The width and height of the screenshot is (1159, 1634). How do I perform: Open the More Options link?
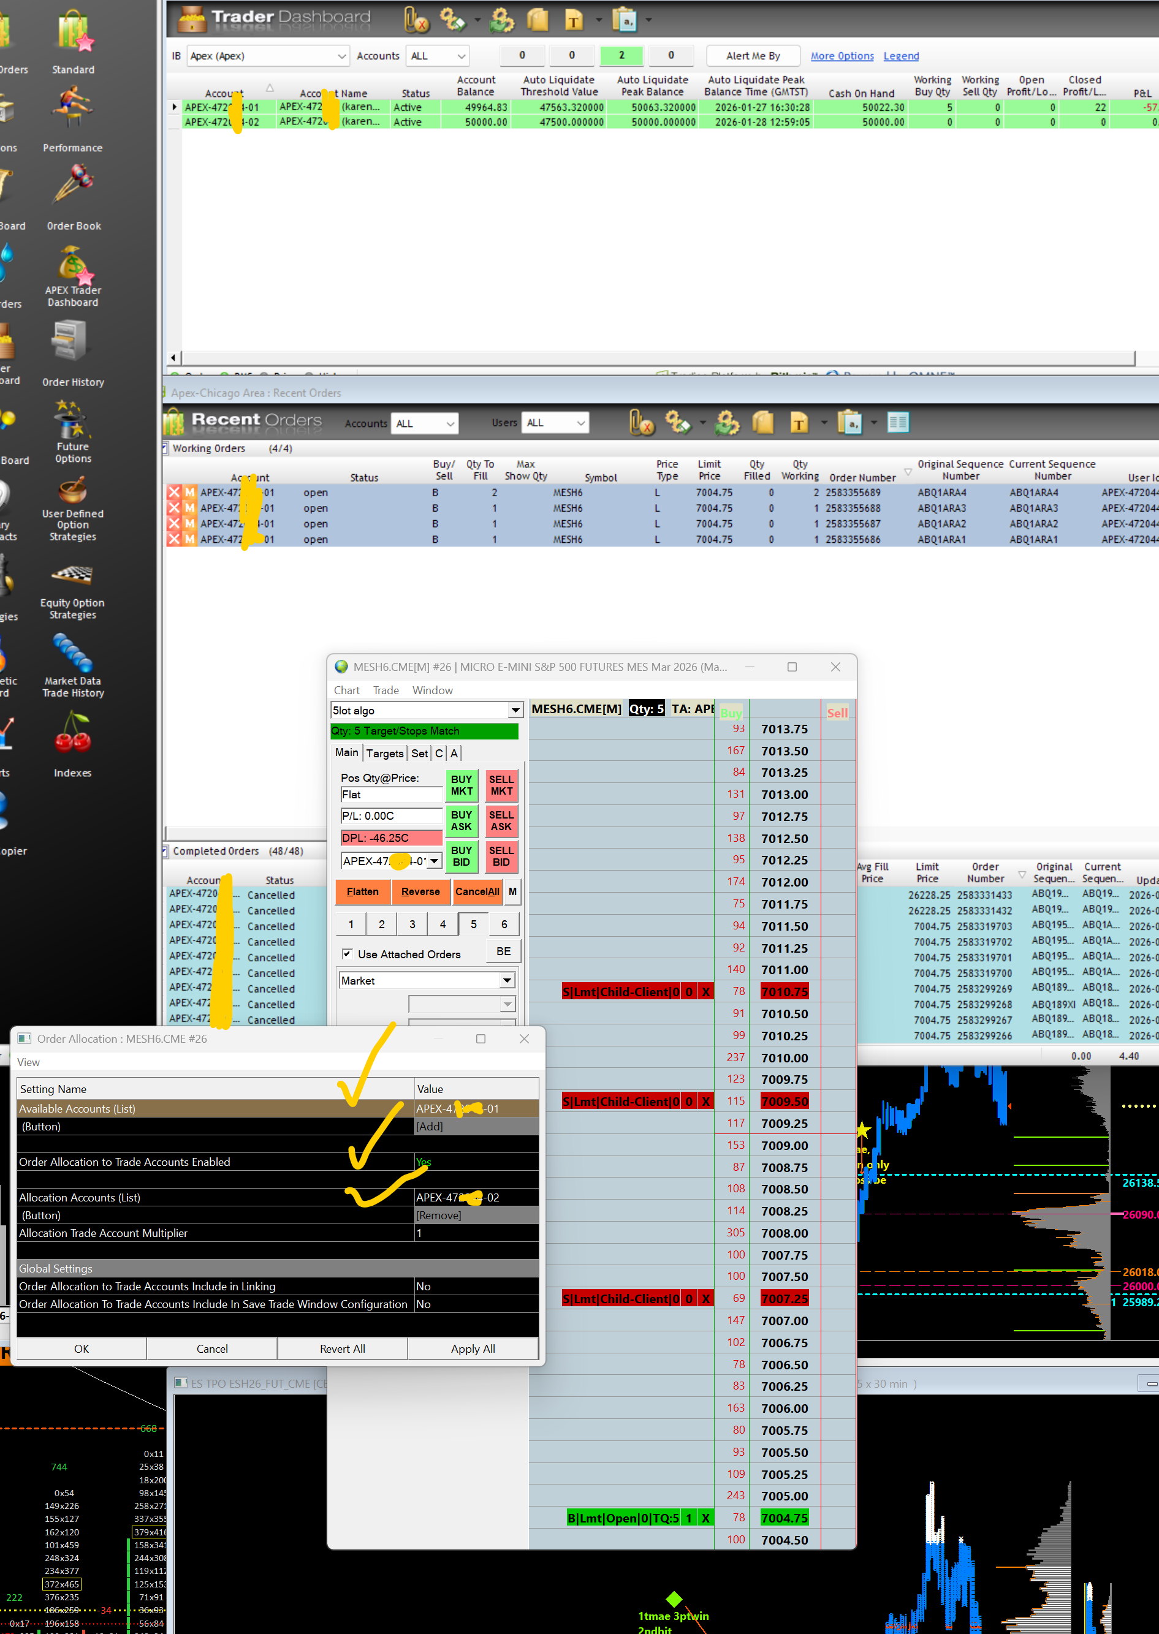[x=842, y=56]
